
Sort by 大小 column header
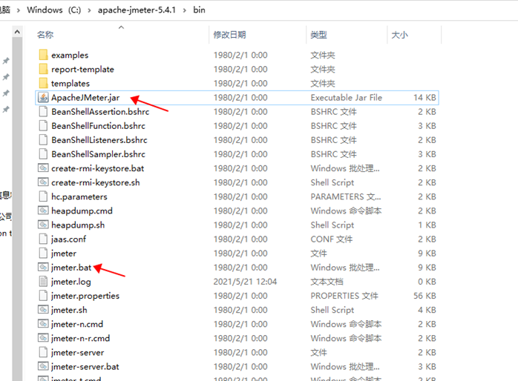(x=399, y=35)
